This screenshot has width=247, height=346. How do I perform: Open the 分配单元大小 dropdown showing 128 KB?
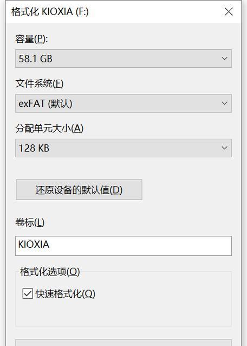tap(123, 148)
